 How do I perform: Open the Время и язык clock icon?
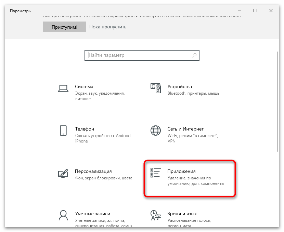[x=156, y=215]
